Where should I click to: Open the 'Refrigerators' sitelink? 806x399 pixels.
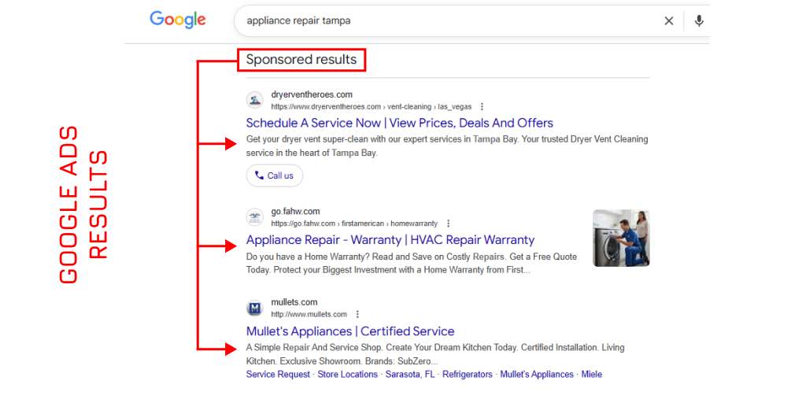(468, 375)
